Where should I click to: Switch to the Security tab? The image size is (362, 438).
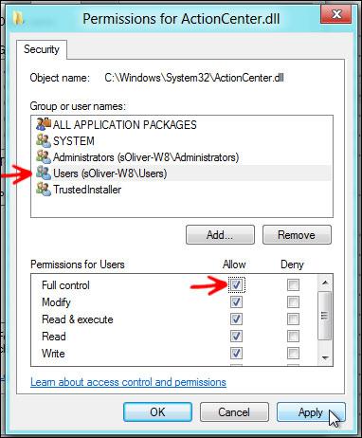42,49
